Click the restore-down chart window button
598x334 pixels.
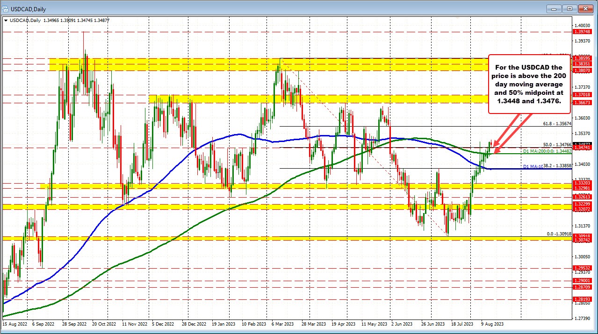point(569,8)
